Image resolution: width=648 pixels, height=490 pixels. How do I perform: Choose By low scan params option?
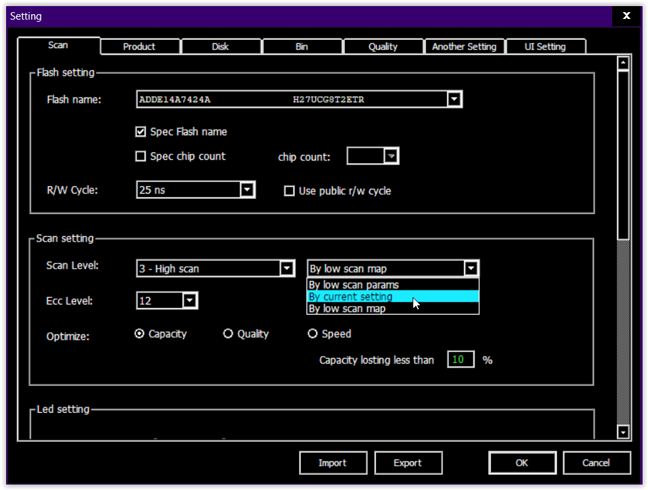[393, 284]
